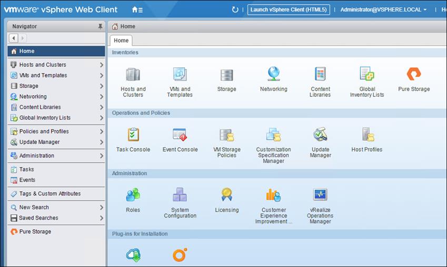Screen dimensions: 447x267
Task: Select Home in the Navigator
Action: click(56, 52)
